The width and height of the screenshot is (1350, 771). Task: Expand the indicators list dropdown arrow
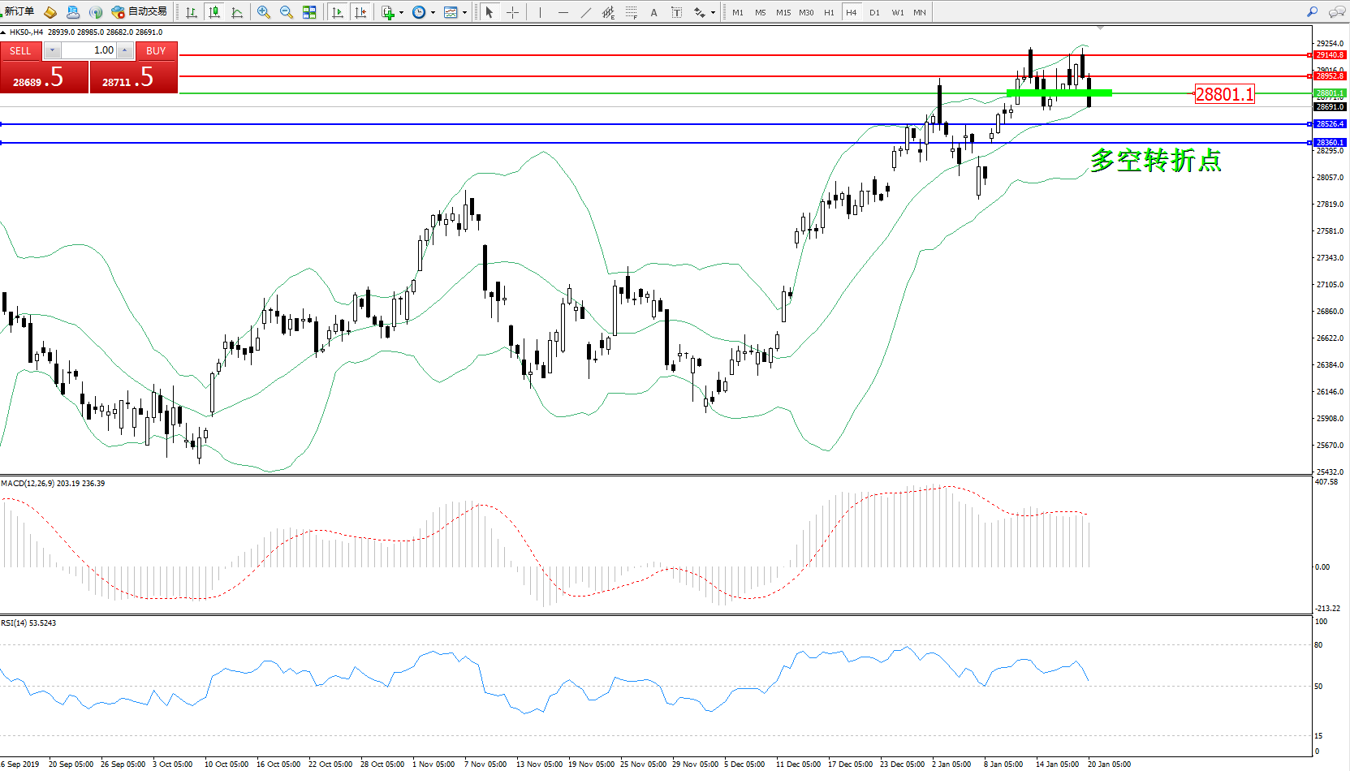click(x=401, y=12)
